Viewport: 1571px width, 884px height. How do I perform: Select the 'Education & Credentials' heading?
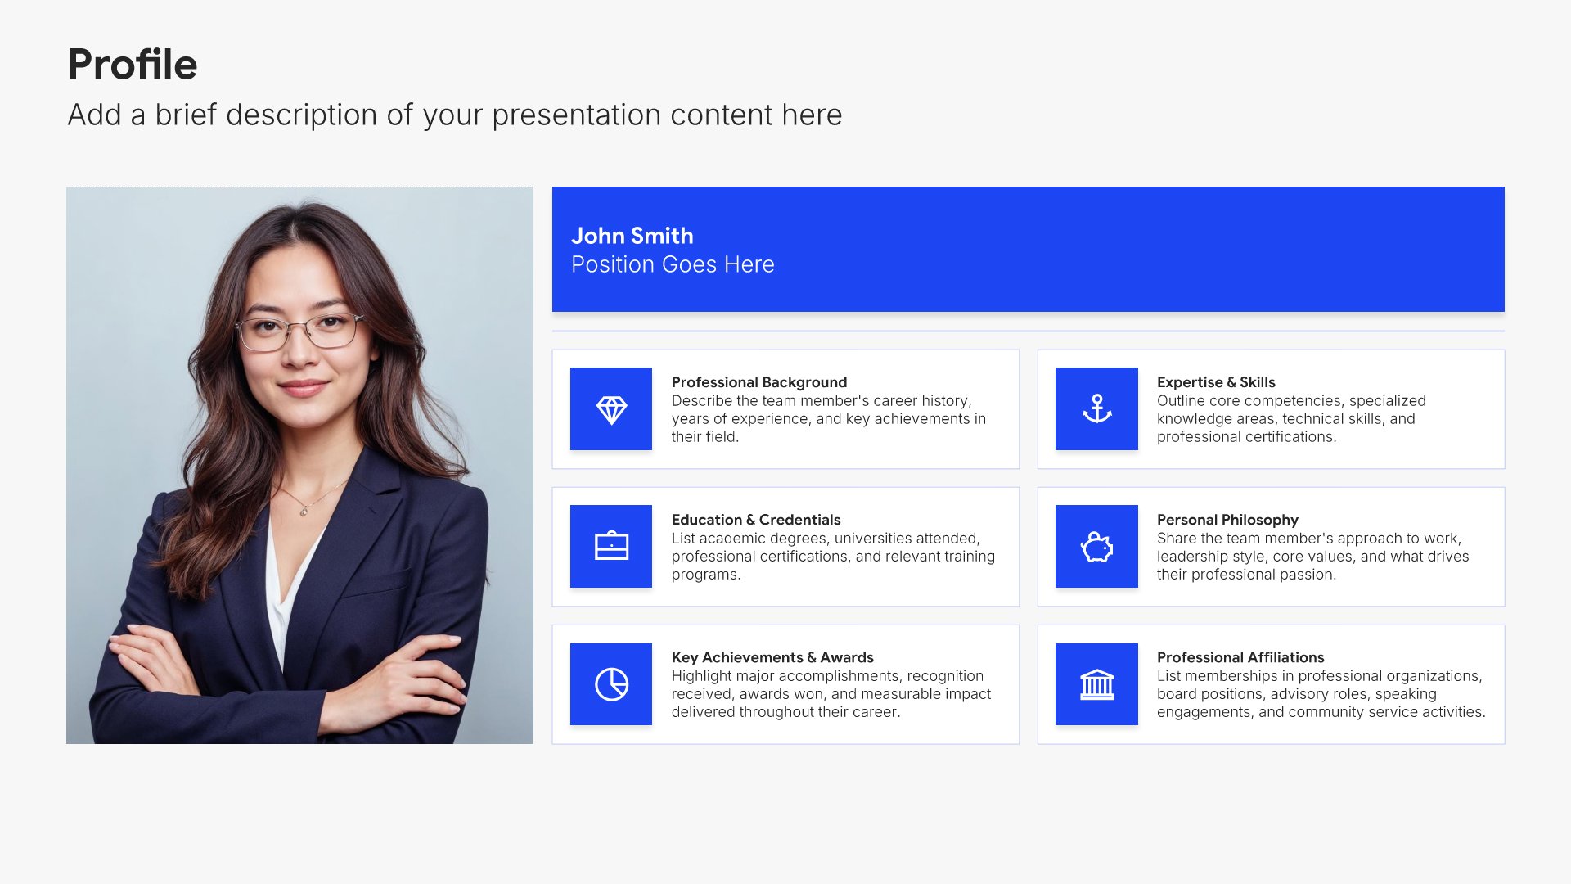coord(756,520)
